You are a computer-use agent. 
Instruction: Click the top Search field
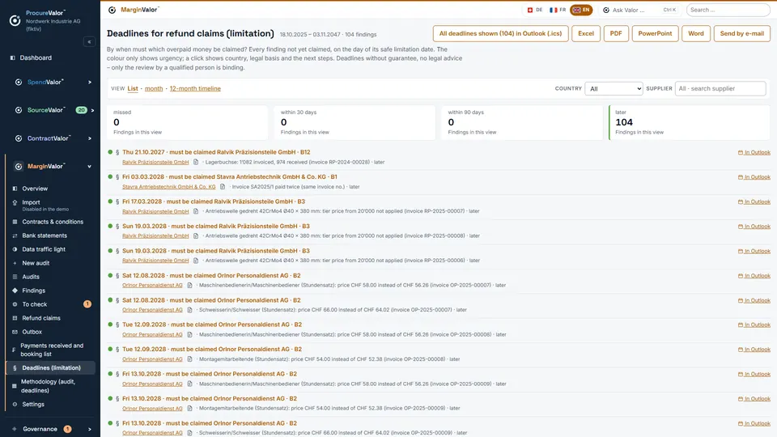728,10
